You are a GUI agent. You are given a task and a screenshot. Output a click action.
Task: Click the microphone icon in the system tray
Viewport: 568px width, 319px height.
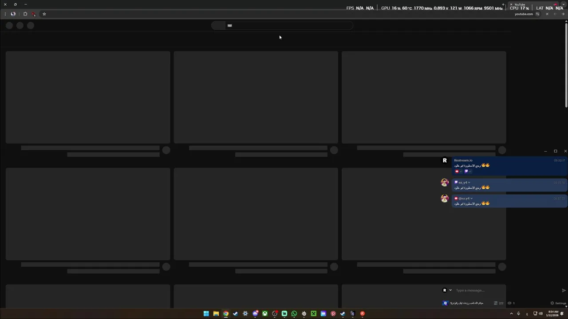click(518, 314)
